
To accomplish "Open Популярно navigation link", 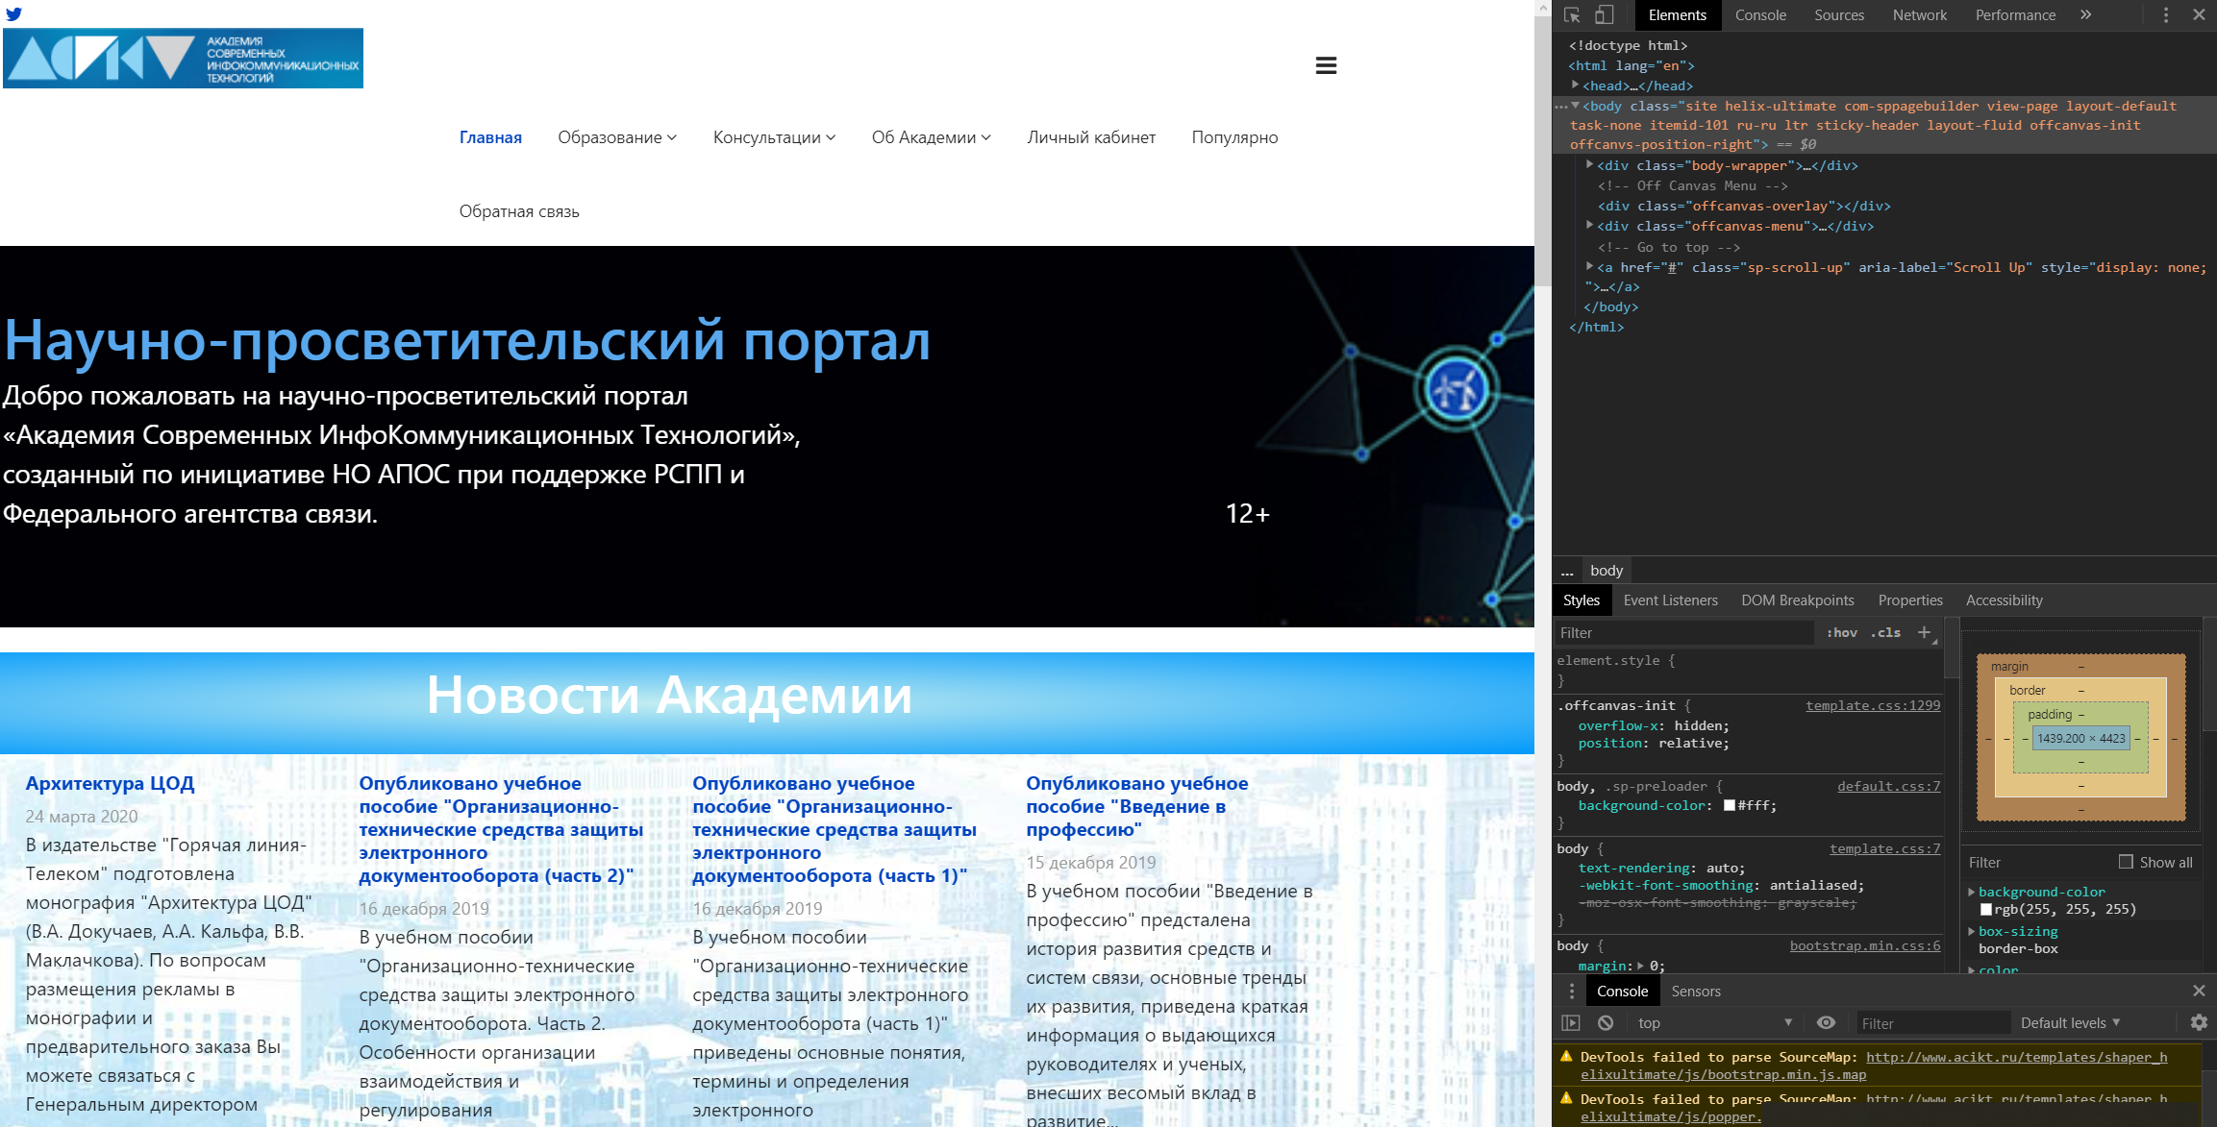I will point(1234,137).
